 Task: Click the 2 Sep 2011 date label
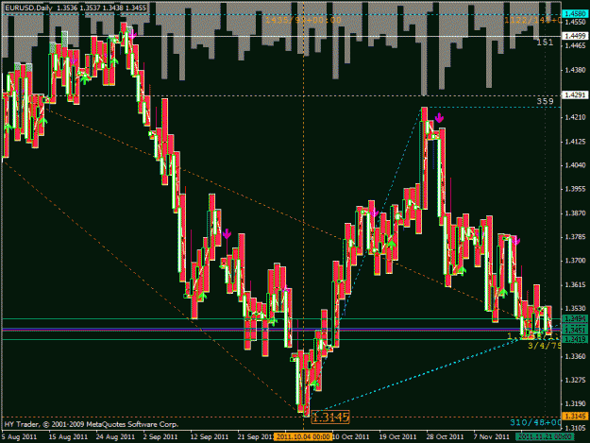[x=160, y=437]
